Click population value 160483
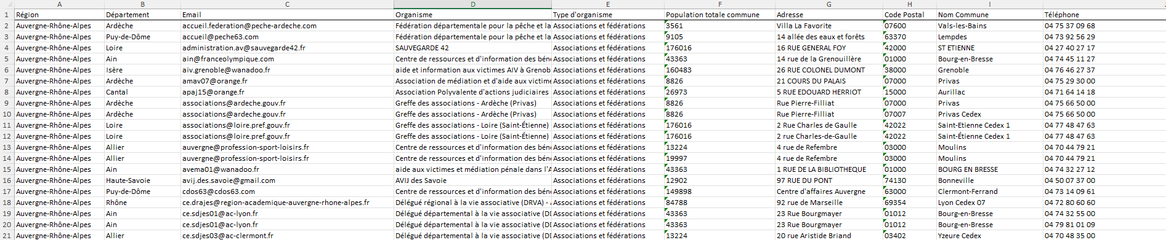The height and width of the screenshot is (240, 1166). coord(719,70)
